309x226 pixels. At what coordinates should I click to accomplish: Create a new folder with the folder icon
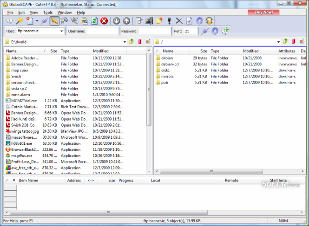click(159, 21)
